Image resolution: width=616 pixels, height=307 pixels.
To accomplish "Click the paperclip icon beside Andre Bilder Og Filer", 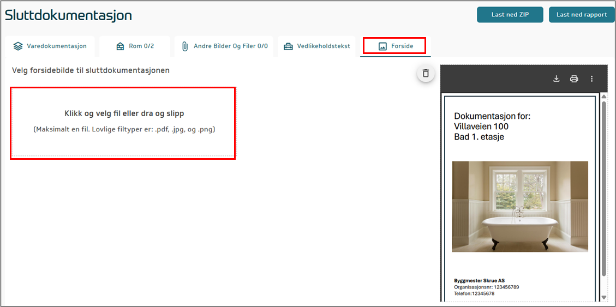I will 185,46.
